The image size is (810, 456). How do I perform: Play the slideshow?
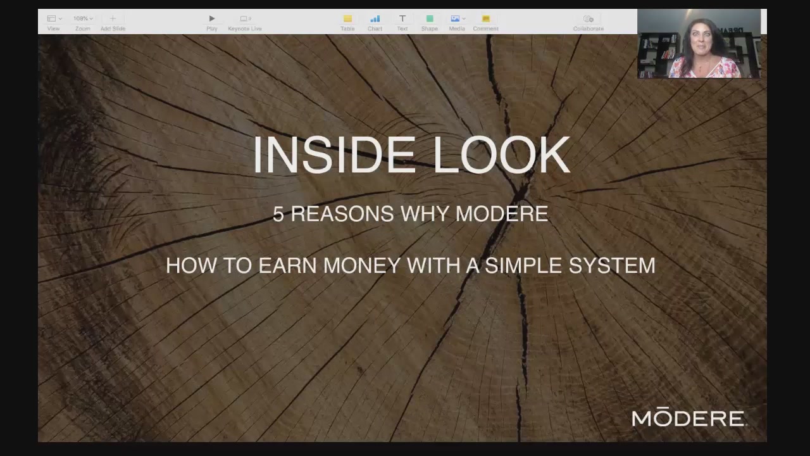(212, 22)
